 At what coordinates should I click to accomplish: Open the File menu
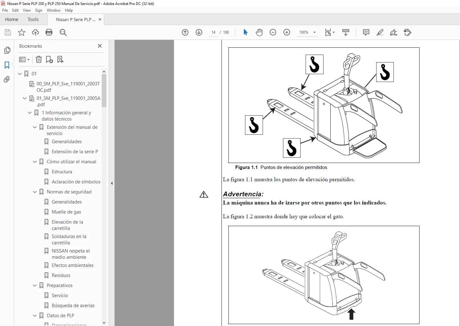coord(5,10)
